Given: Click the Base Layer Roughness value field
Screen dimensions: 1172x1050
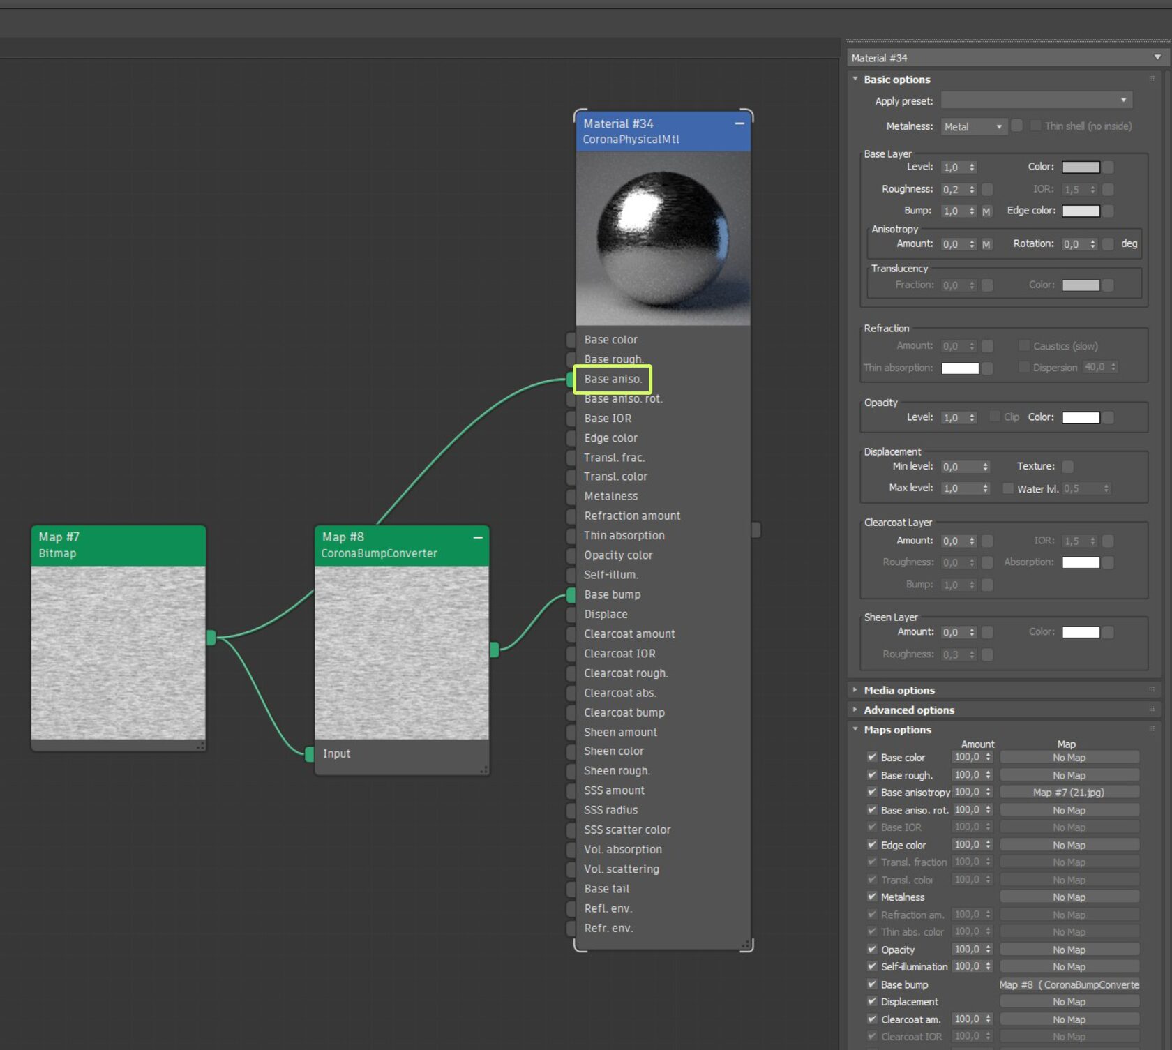Looking at the screenshot, I should (953, 190).
